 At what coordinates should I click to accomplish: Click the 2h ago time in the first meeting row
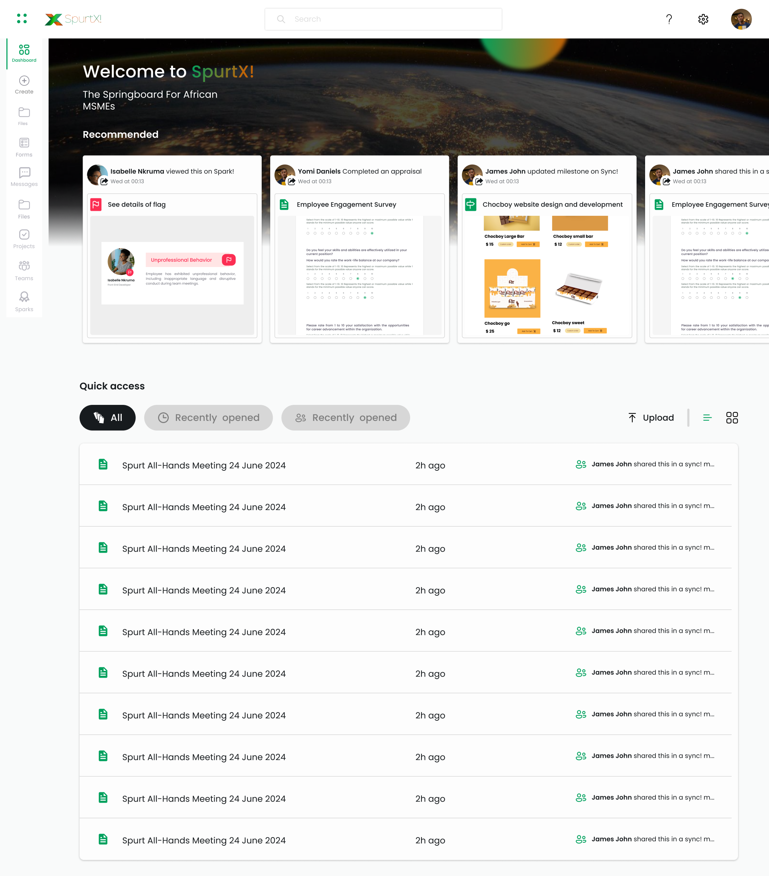coord(430,465)
